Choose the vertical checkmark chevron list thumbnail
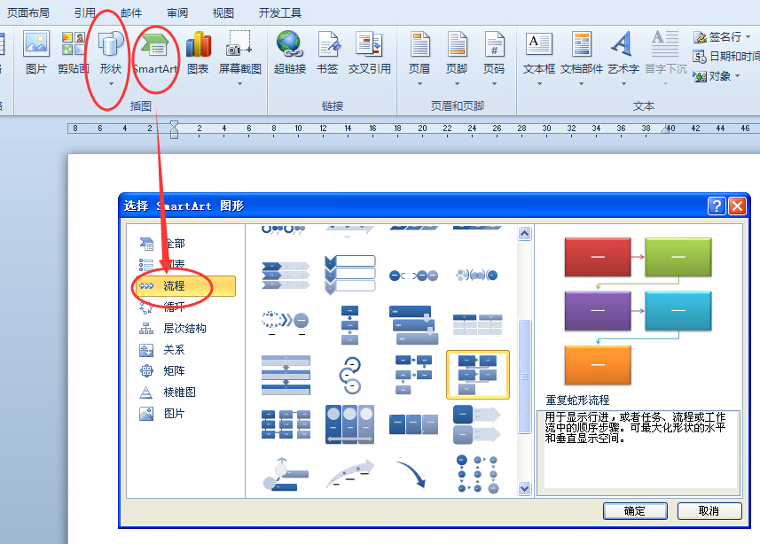The height and width of the screenshot is (544, 760). tap(349, 276)
